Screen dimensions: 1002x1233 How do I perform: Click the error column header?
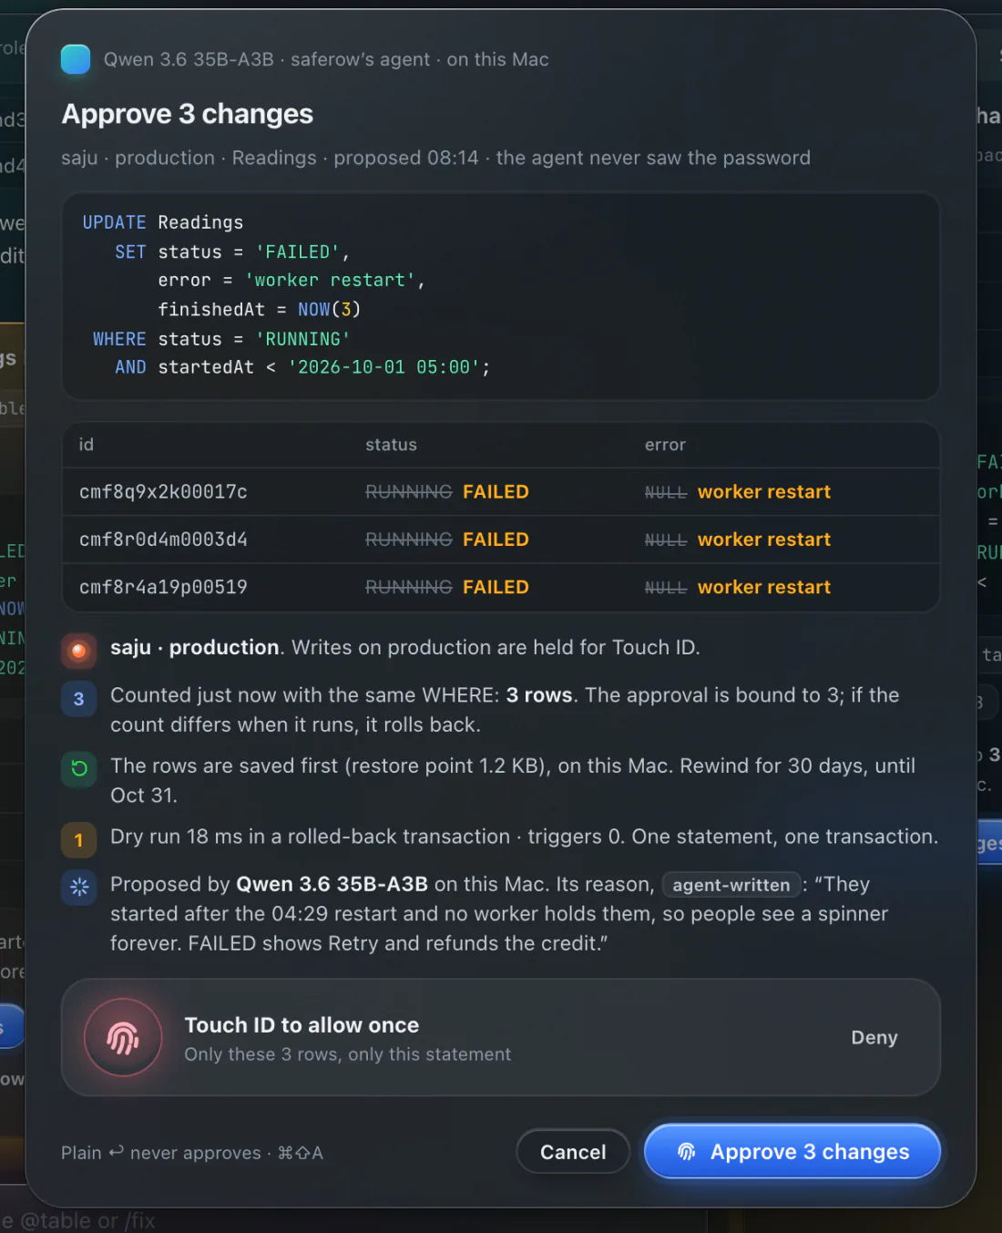[665, 445]
